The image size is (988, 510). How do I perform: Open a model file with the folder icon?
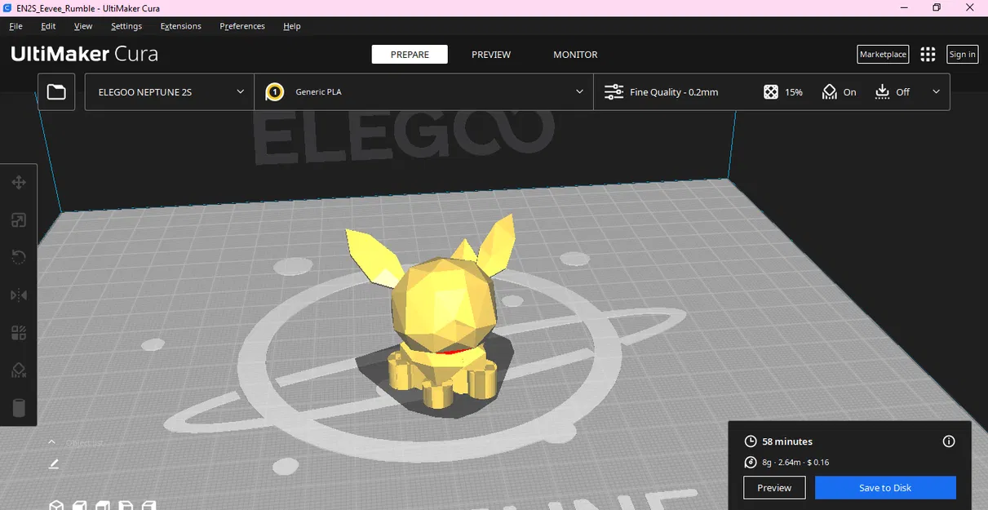55,91
